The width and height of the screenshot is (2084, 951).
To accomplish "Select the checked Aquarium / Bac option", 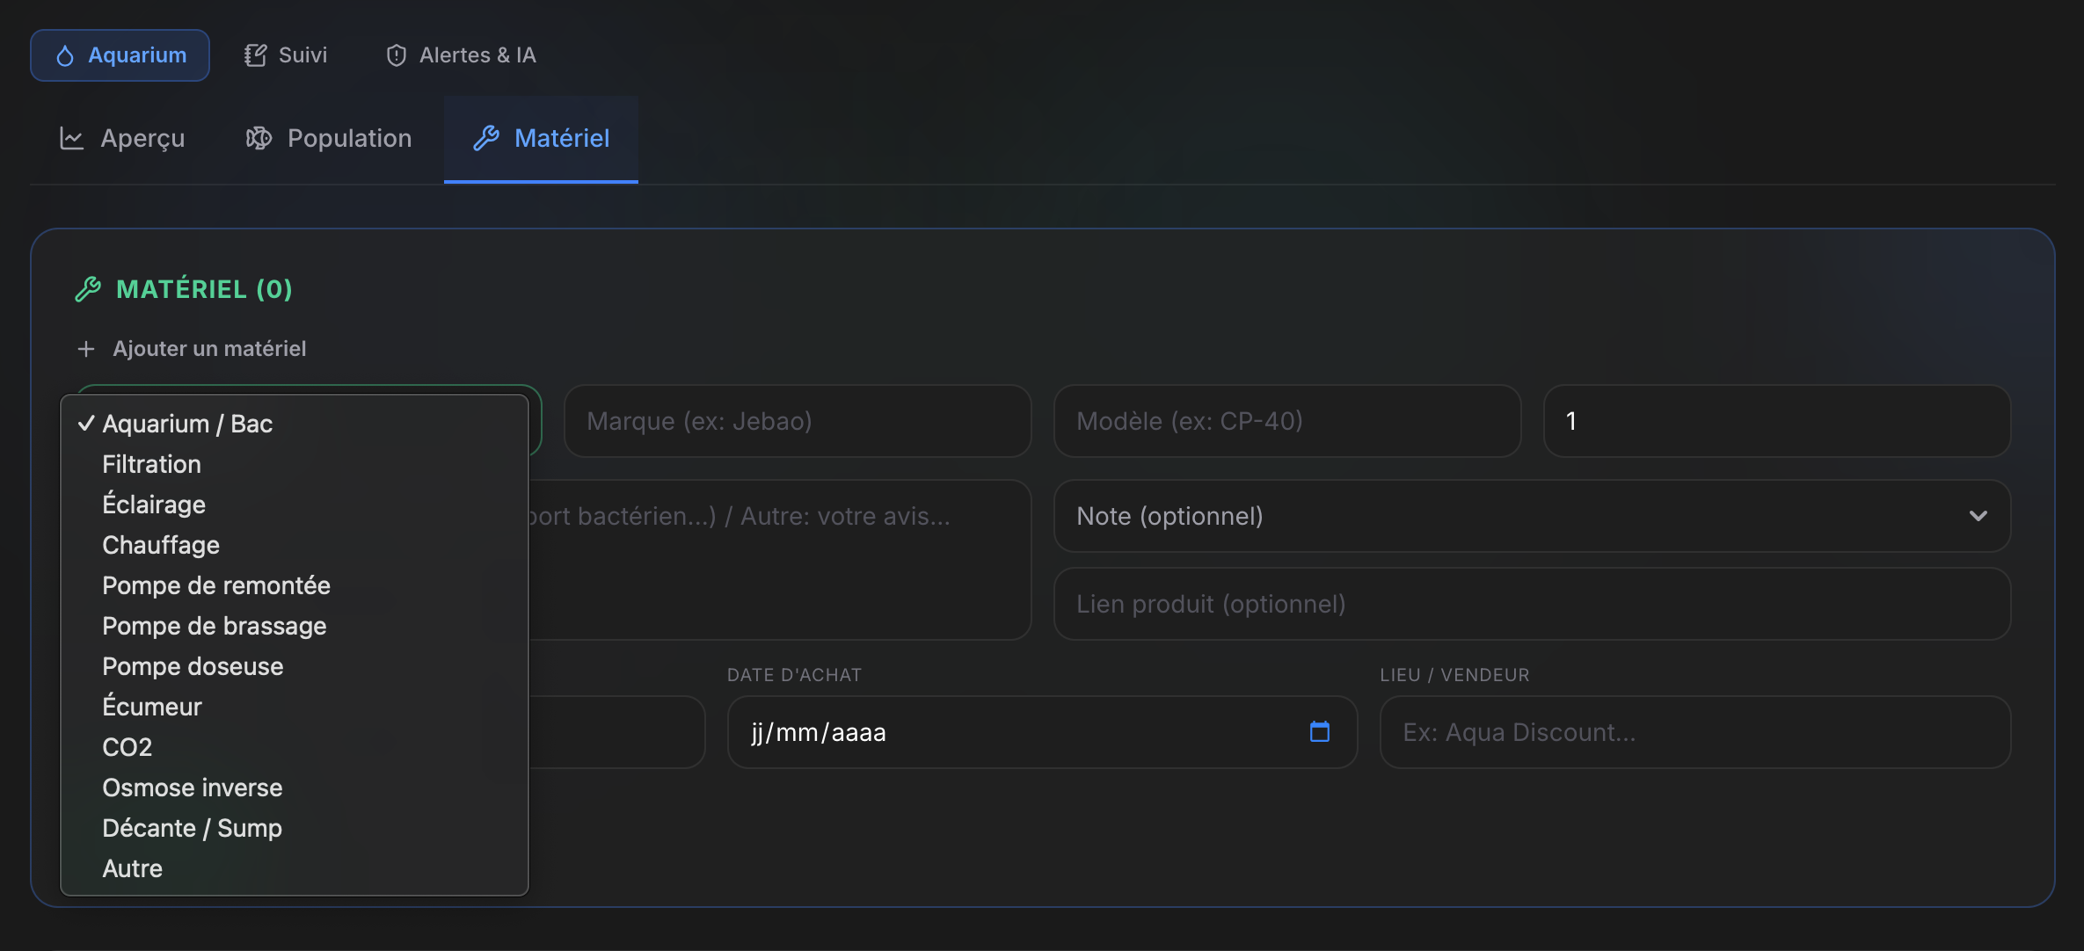I will click(186, 424).
